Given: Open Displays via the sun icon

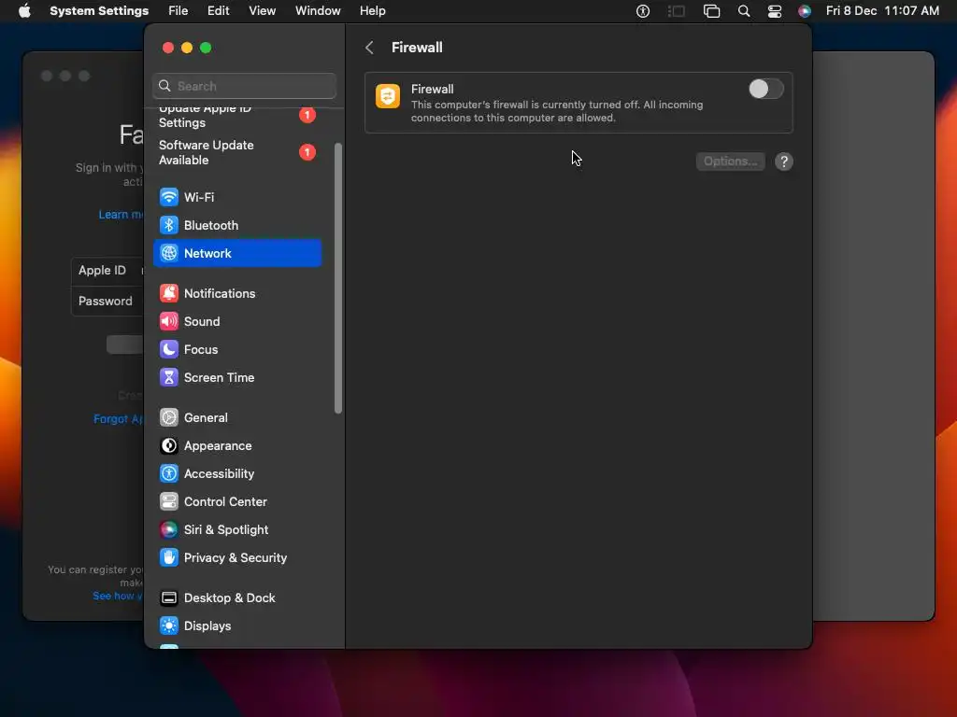Looking at the screenshot, I should pos(169,626).
